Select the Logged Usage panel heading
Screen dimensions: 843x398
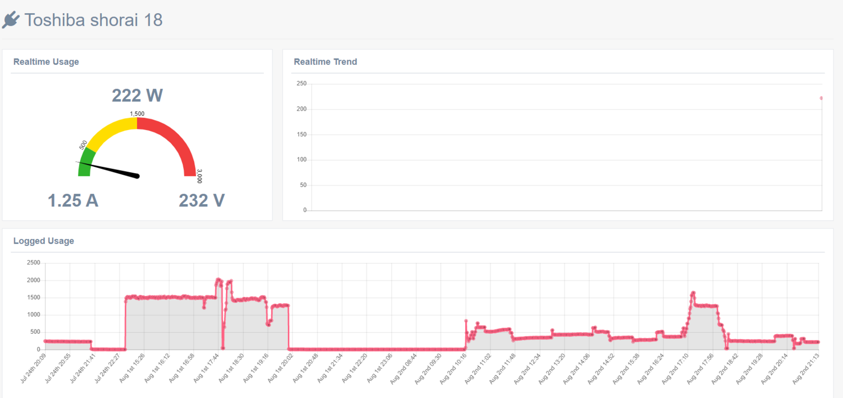44,241
